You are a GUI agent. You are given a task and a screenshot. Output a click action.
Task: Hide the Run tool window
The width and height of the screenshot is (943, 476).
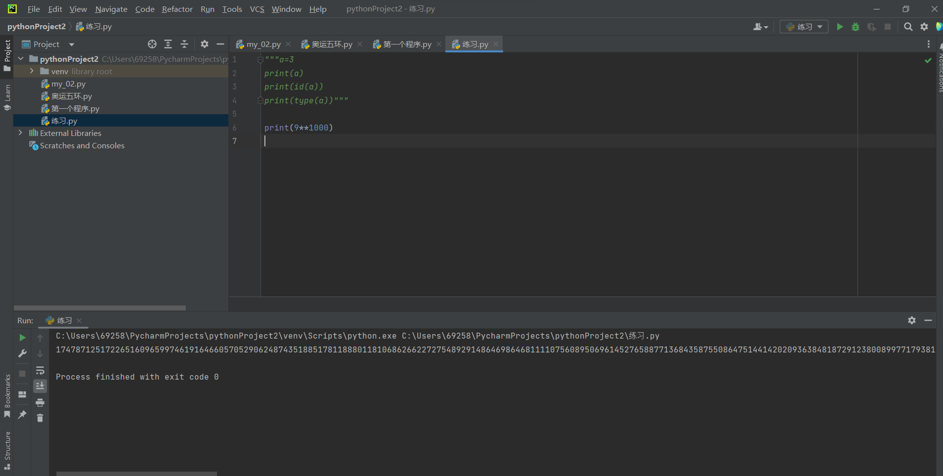[928, 320]
